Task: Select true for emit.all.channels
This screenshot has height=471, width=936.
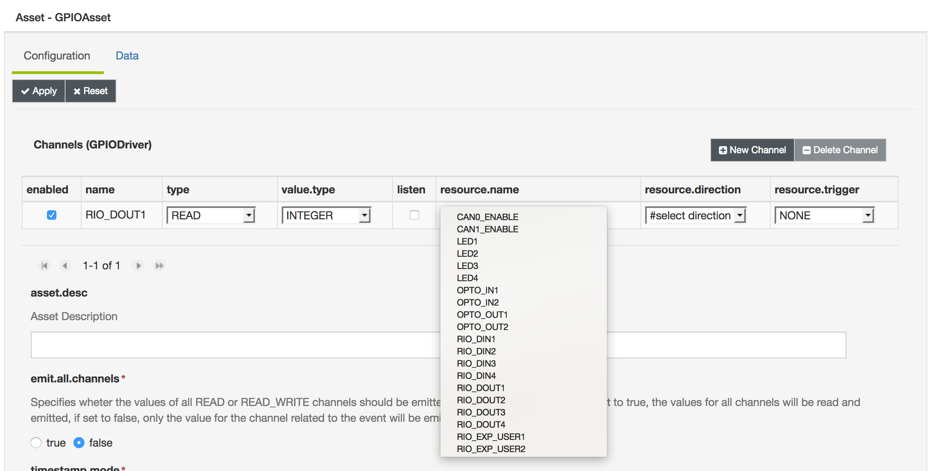Action: 36,443
